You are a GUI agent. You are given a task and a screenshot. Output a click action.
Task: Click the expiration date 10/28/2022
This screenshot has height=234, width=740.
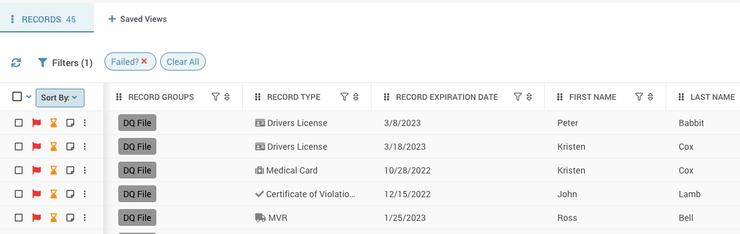point(407,170)
